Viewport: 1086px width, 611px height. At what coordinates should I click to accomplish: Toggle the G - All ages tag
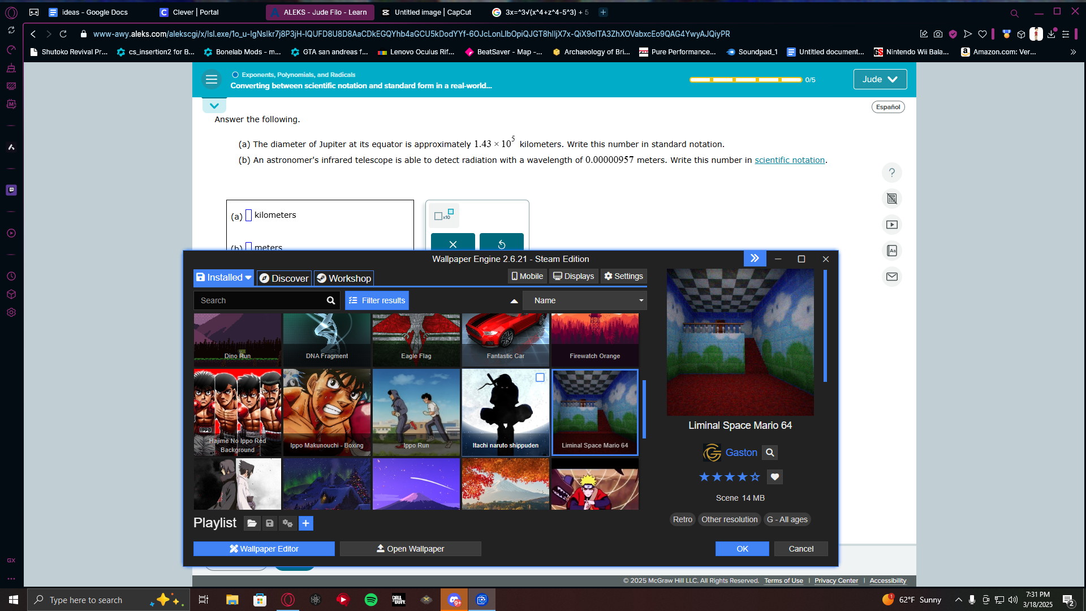pyautogui.click(x=787, y=519)
